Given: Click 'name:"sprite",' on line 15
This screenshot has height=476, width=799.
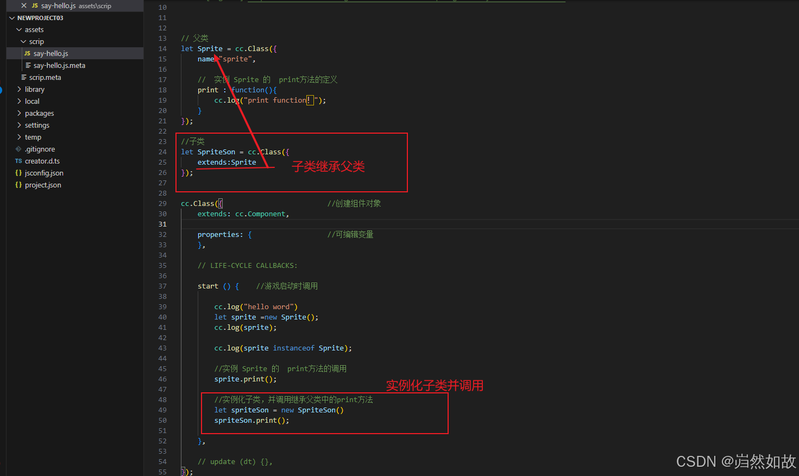Looking at the screenshot, I should click(227, 59).
